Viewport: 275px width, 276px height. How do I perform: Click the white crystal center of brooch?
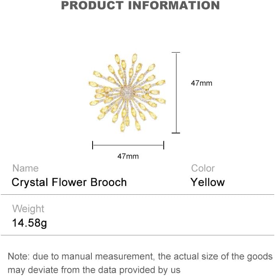click(x=128, y=92)
